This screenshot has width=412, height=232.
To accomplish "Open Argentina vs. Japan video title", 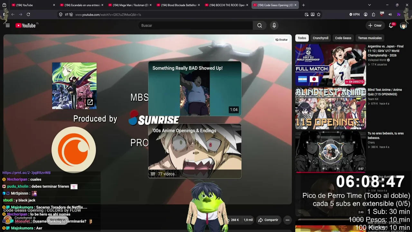I will (386, 51).
